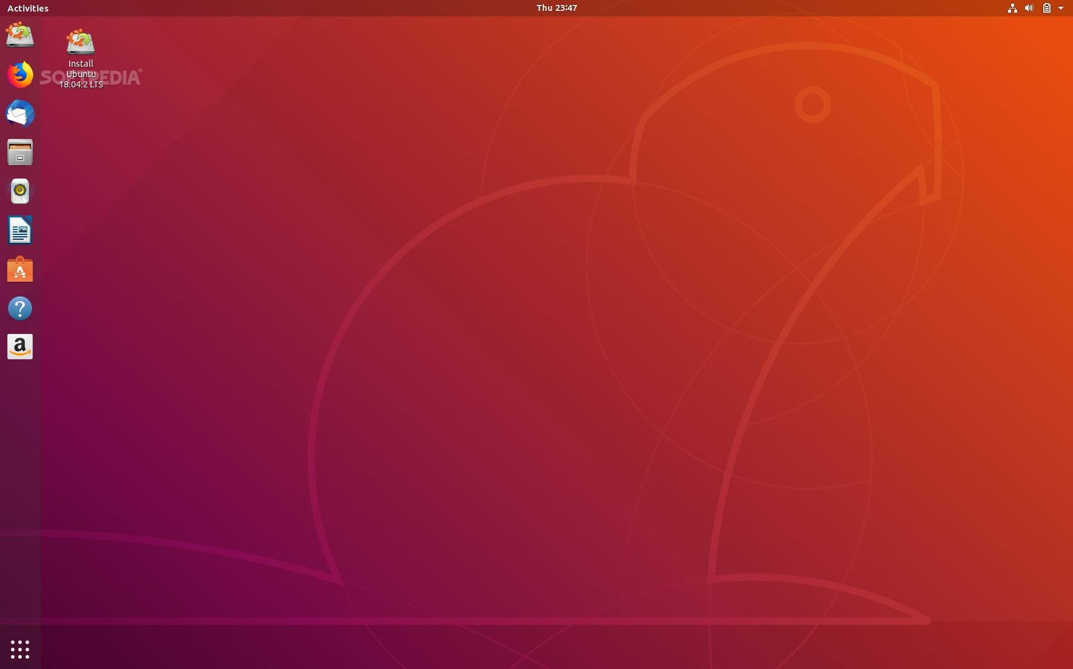
Task: Open the Thu 23:47 clock calendar menu
Action: 557,8
